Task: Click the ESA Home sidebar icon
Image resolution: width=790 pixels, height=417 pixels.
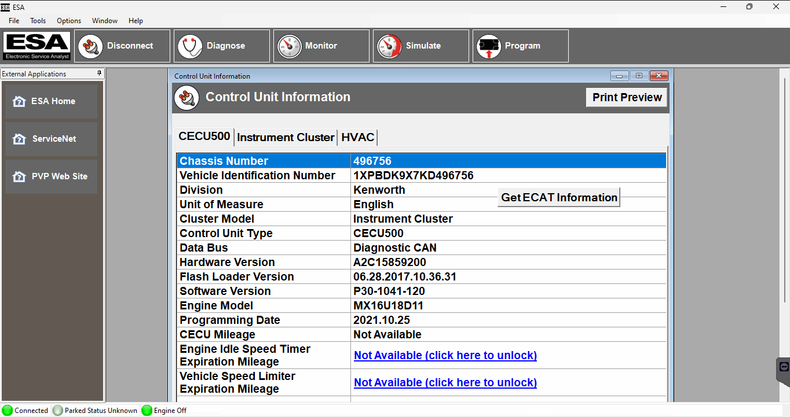Action: (19, 101)
